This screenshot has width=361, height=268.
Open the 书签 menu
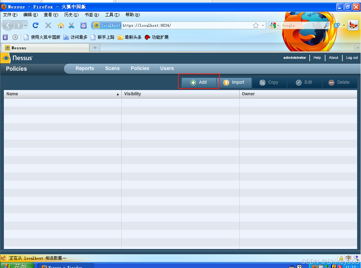pos(92,15)
